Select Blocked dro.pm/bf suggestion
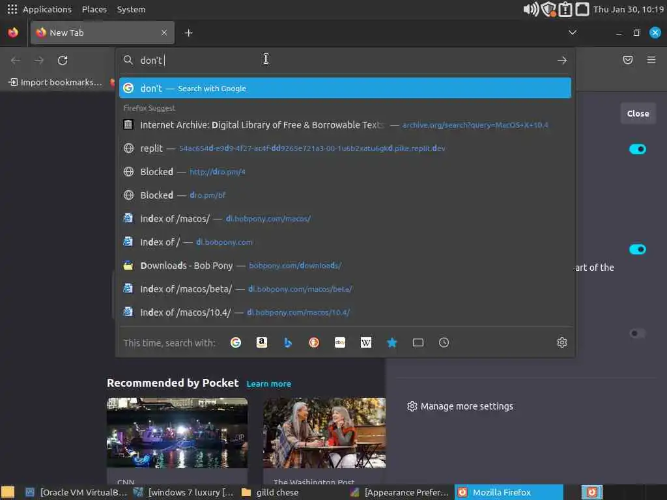The width and height of the screenshot is (667, 500). [345, 195]
